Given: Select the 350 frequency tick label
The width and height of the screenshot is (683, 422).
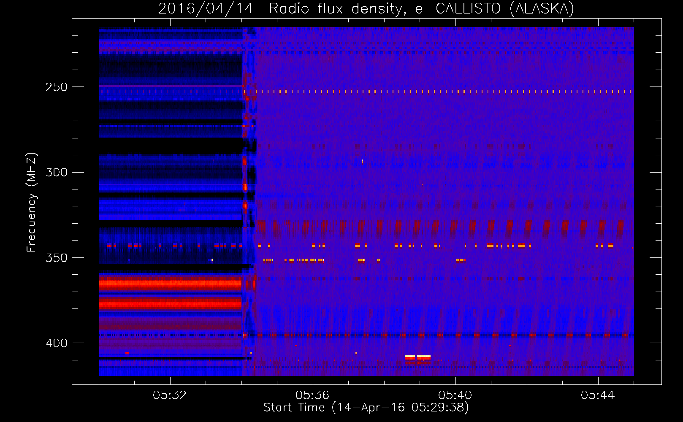Looking at the screenshot, I should tap(57, 258).
